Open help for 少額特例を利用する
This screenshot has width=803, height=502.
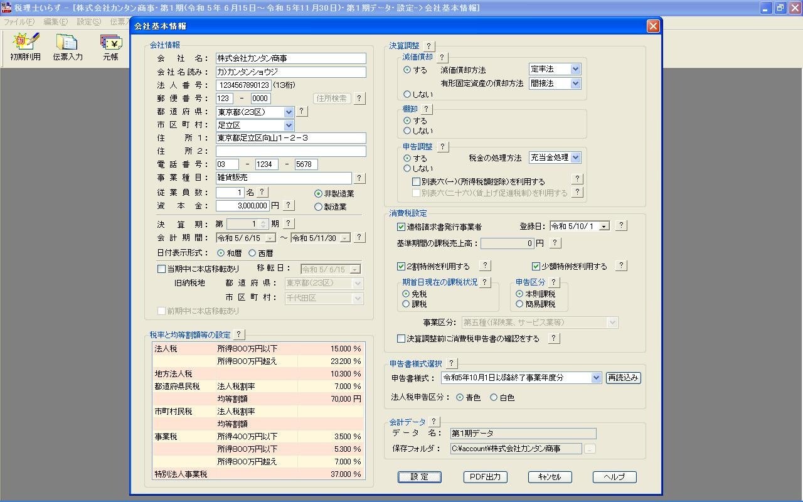coord(621,266)
